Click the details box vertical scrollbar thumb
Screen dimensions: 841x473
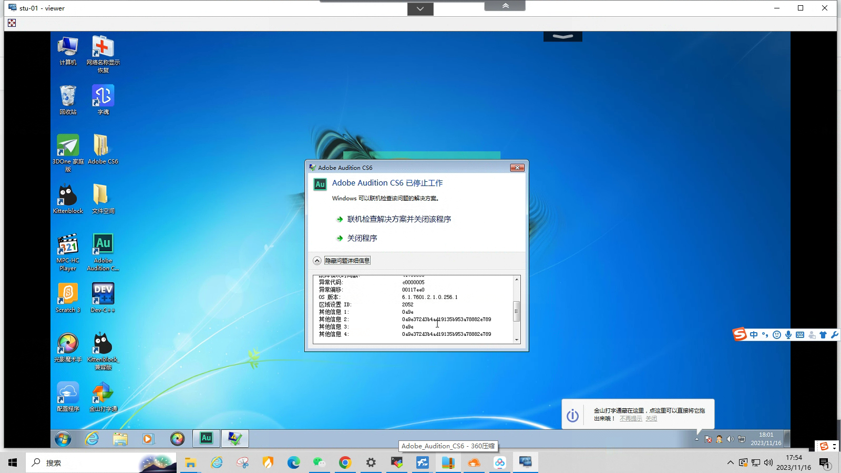coord(517,310)
